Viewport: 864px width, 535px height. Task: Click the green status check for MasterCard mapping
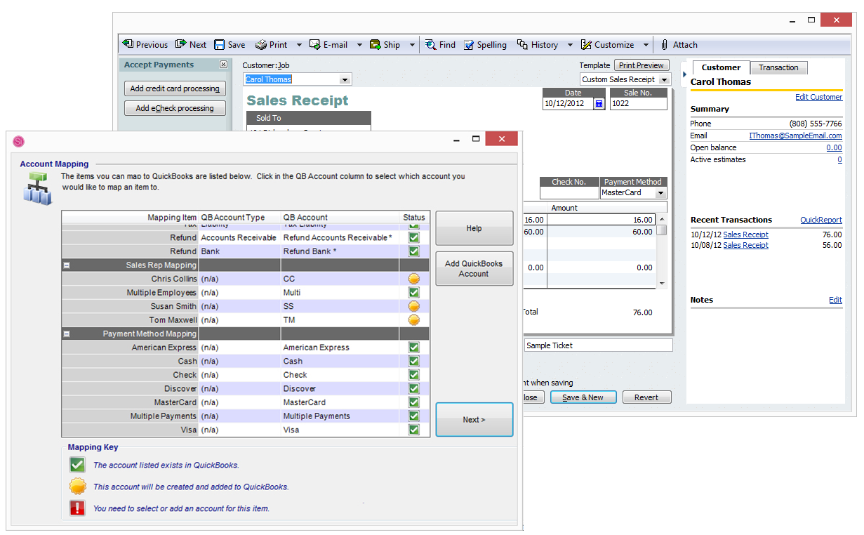point(413,402)
